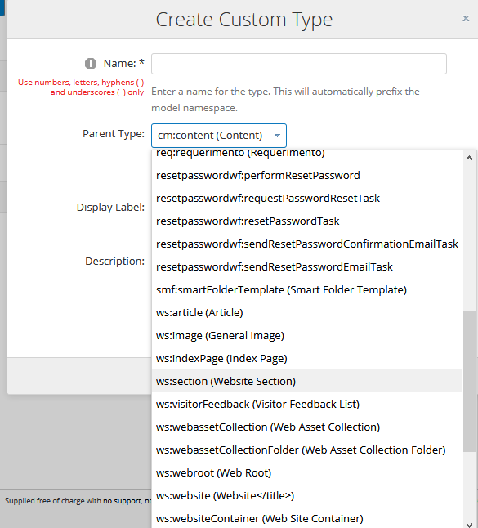Close the Create Custom Type dialog
Screen dimensions: 478x528
466,18
